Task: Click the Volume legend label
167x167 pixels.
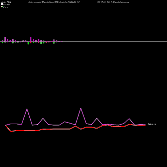Action: (x=6, y=5)
